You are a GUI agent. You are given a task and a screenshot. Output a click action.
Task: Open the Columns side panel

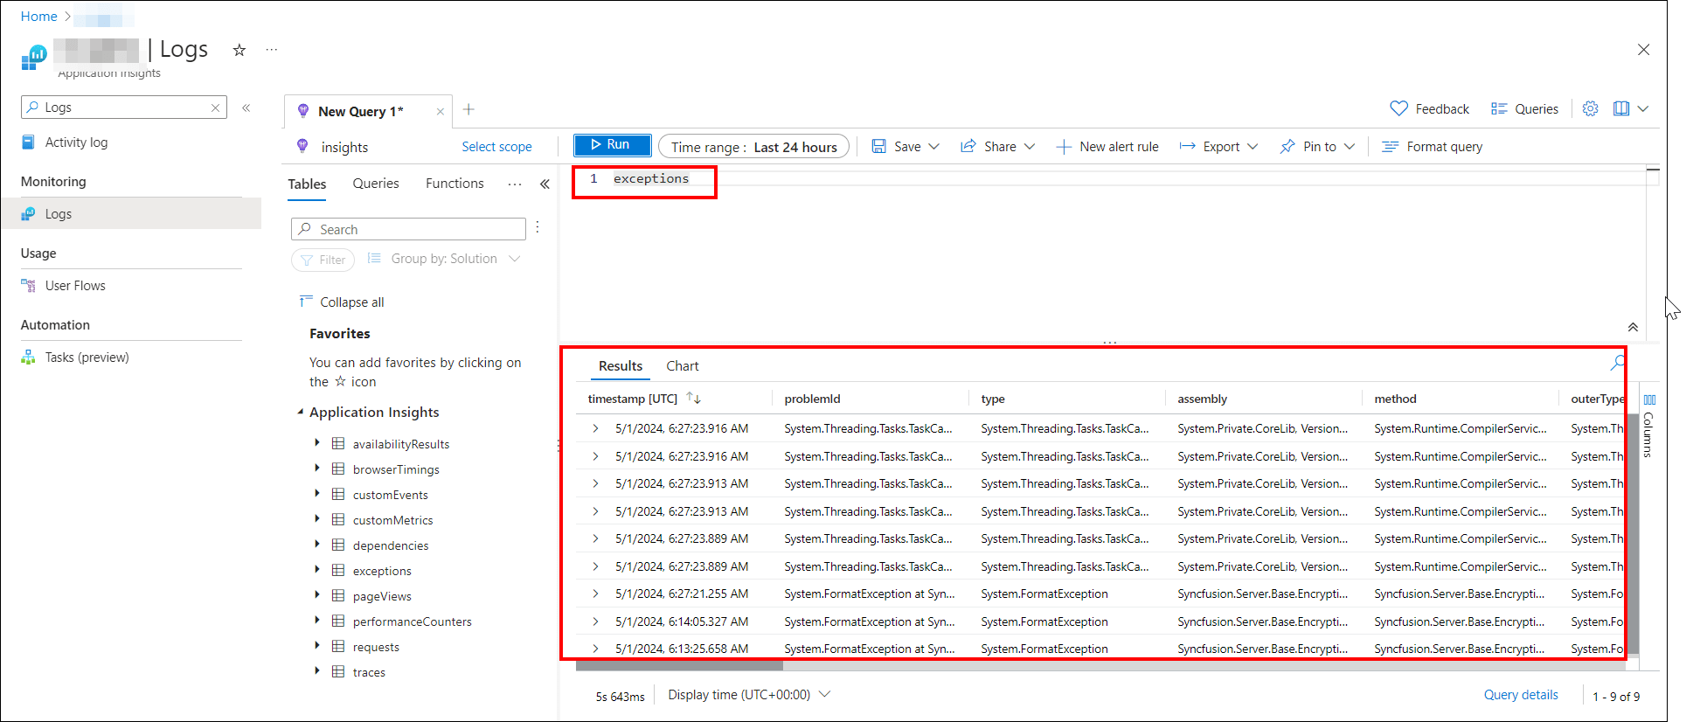1648,426
